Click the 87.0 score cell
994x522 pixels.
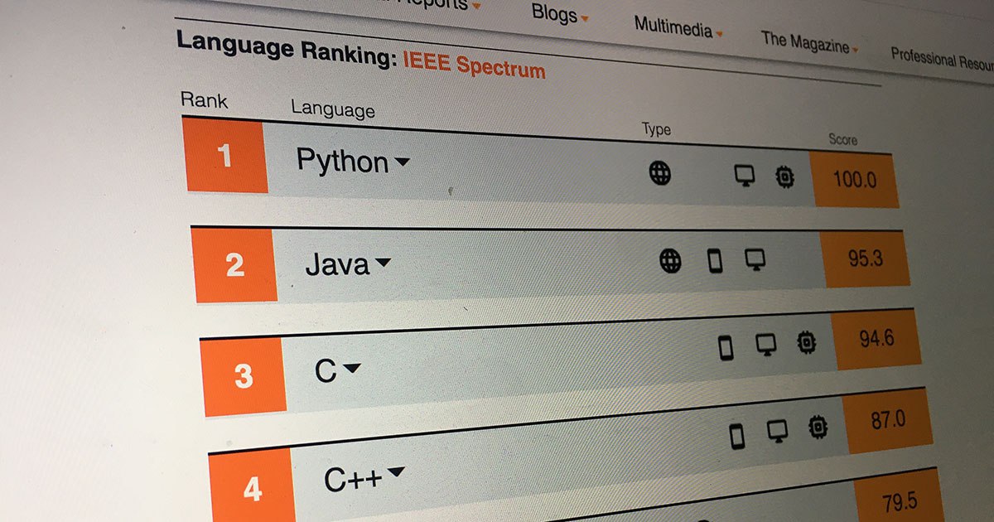[888, 420]
